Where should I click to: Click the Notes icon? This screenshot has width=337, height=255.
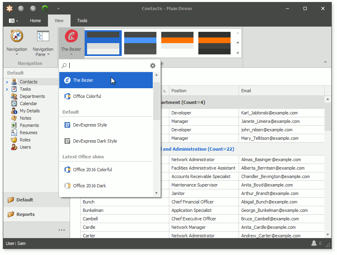(x=14, y=118)
